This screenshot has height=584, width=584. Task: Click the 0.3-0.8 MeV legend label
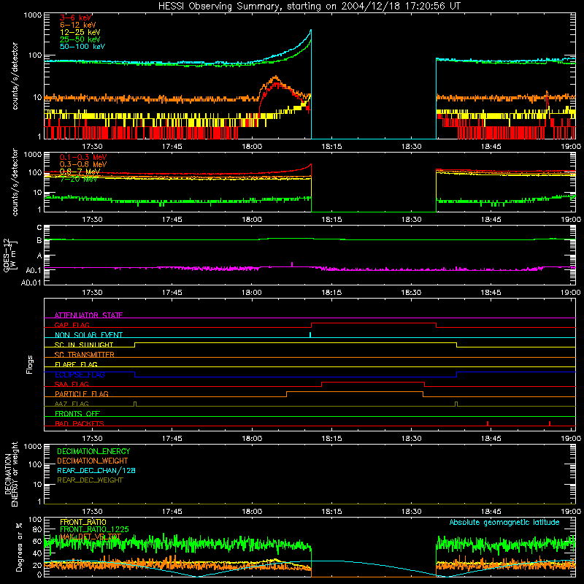pos(83,164)
